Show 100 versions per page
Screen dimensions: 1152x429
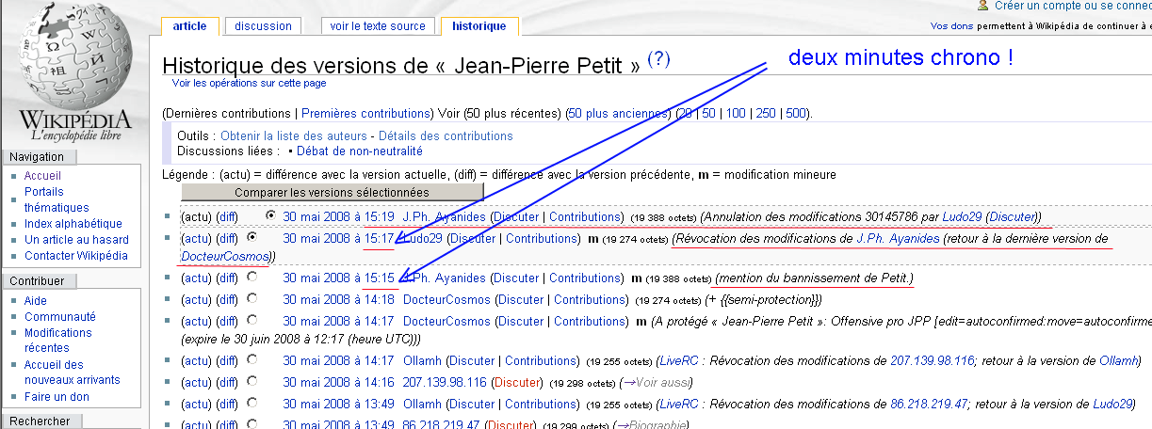point(736,113)
